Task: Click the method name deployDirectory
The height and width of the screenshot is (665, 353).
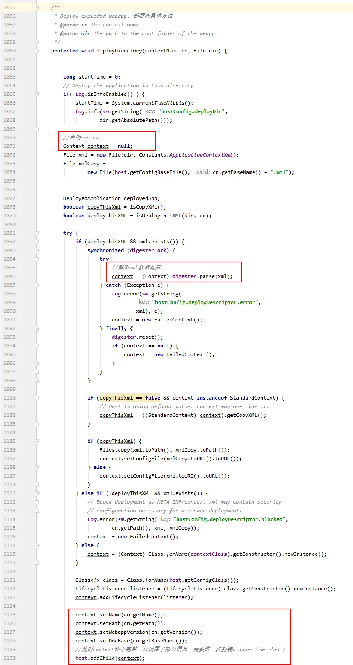Action: [119, 51]
